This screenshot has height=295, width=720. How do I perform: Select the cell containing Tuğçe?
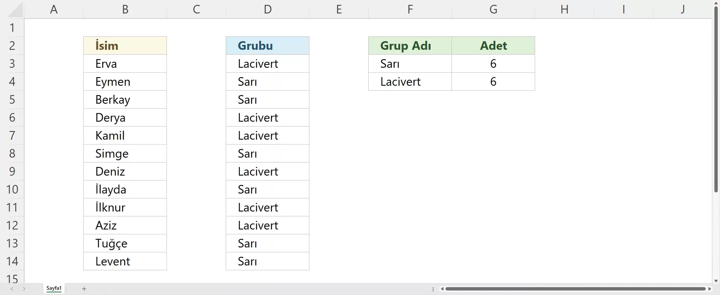point(125,243)
